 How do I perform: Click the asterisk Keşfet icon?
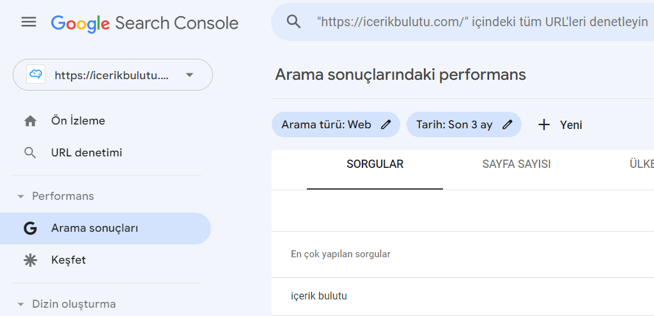pyautogui.click(x=30, y=260)
